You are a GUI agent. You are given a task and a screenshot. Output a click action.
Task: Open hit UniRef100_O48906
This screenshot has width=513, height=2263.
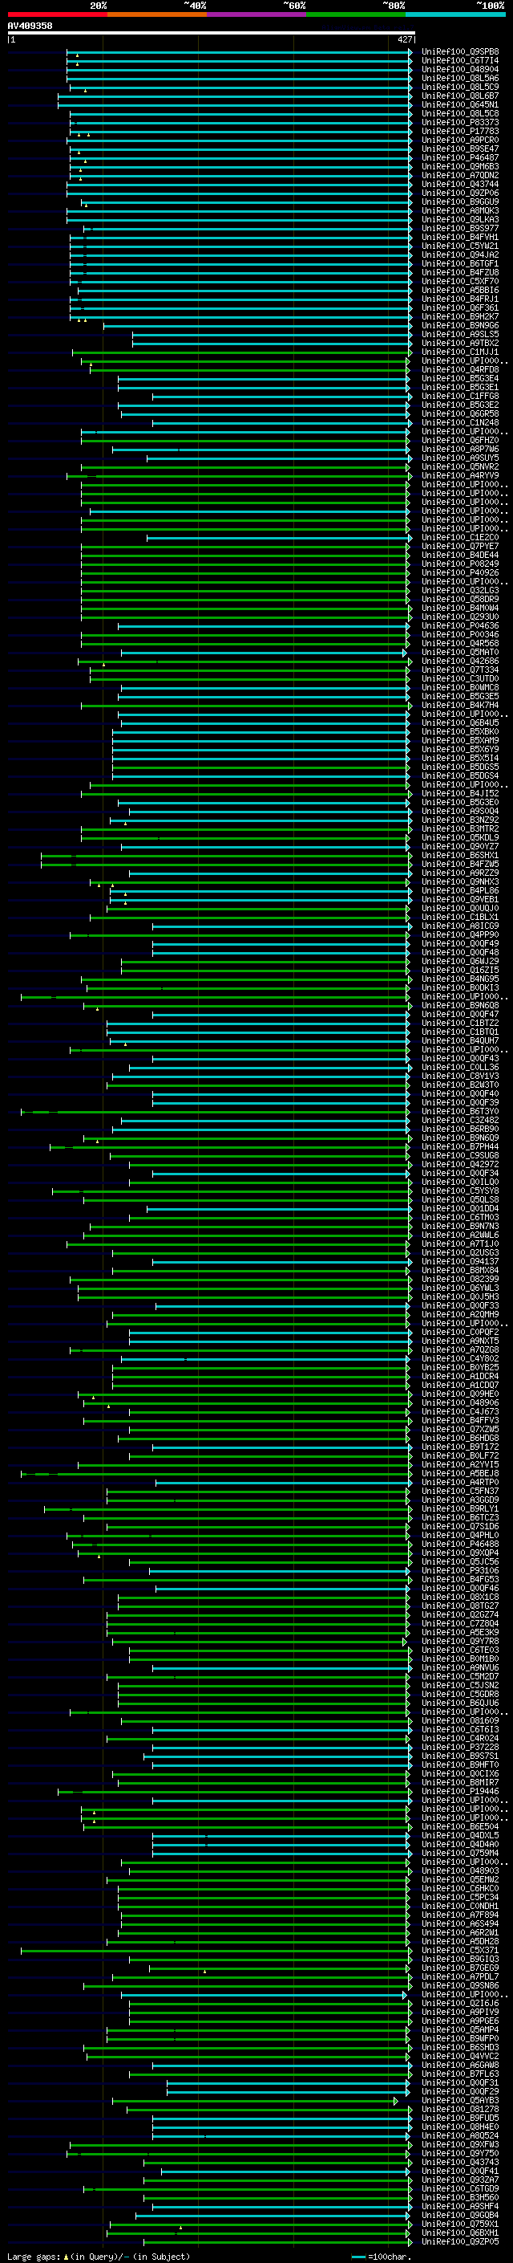[x=460, y=1402]
